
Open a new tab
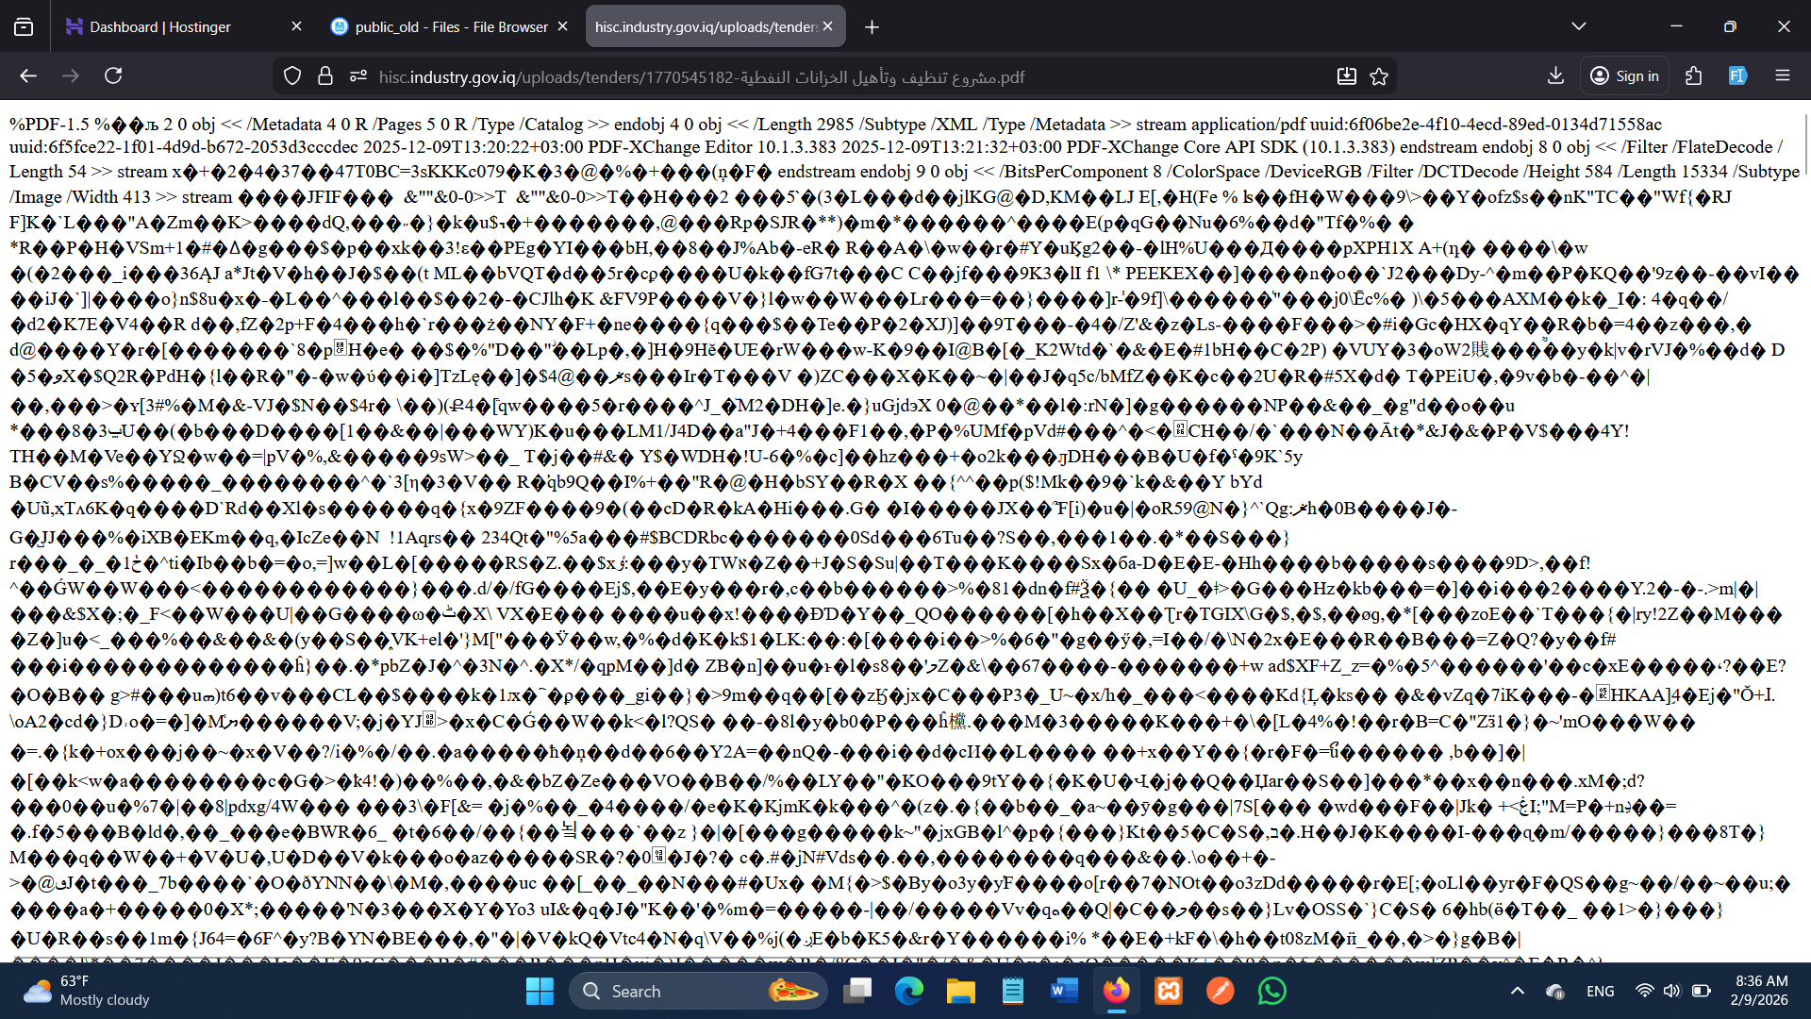(872, 26)
